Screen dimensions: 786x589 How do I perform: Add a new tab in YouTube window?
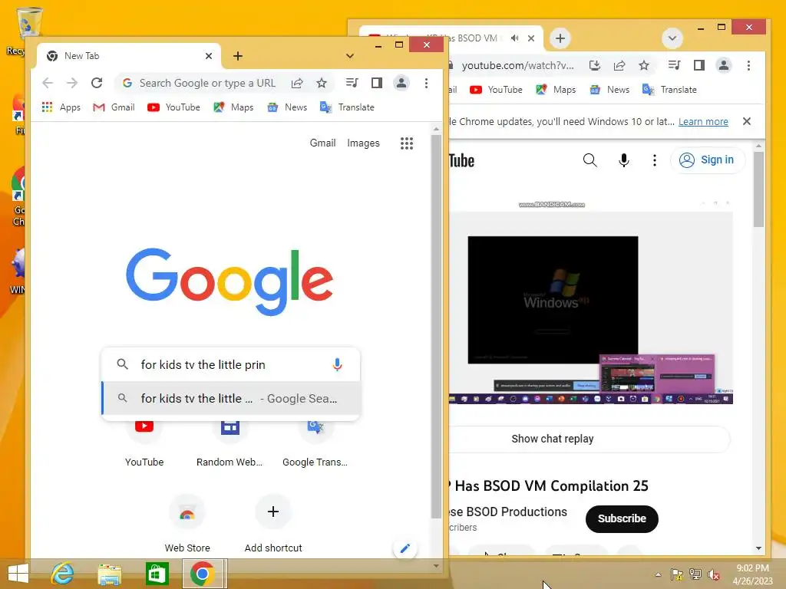[560, 38]
